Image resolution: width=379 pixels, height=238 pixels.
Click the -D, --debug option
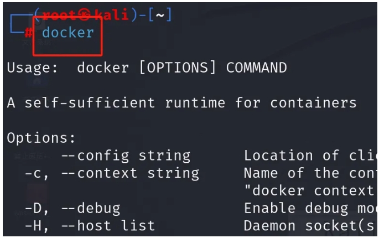(72, 208)
